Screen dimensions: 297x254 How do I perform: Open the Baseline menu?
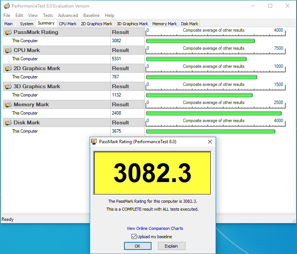pos(92,15)
